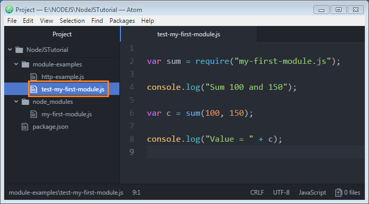Click the my-first-module.js file icon
369x204 pixels.
(x=34, y=114)
